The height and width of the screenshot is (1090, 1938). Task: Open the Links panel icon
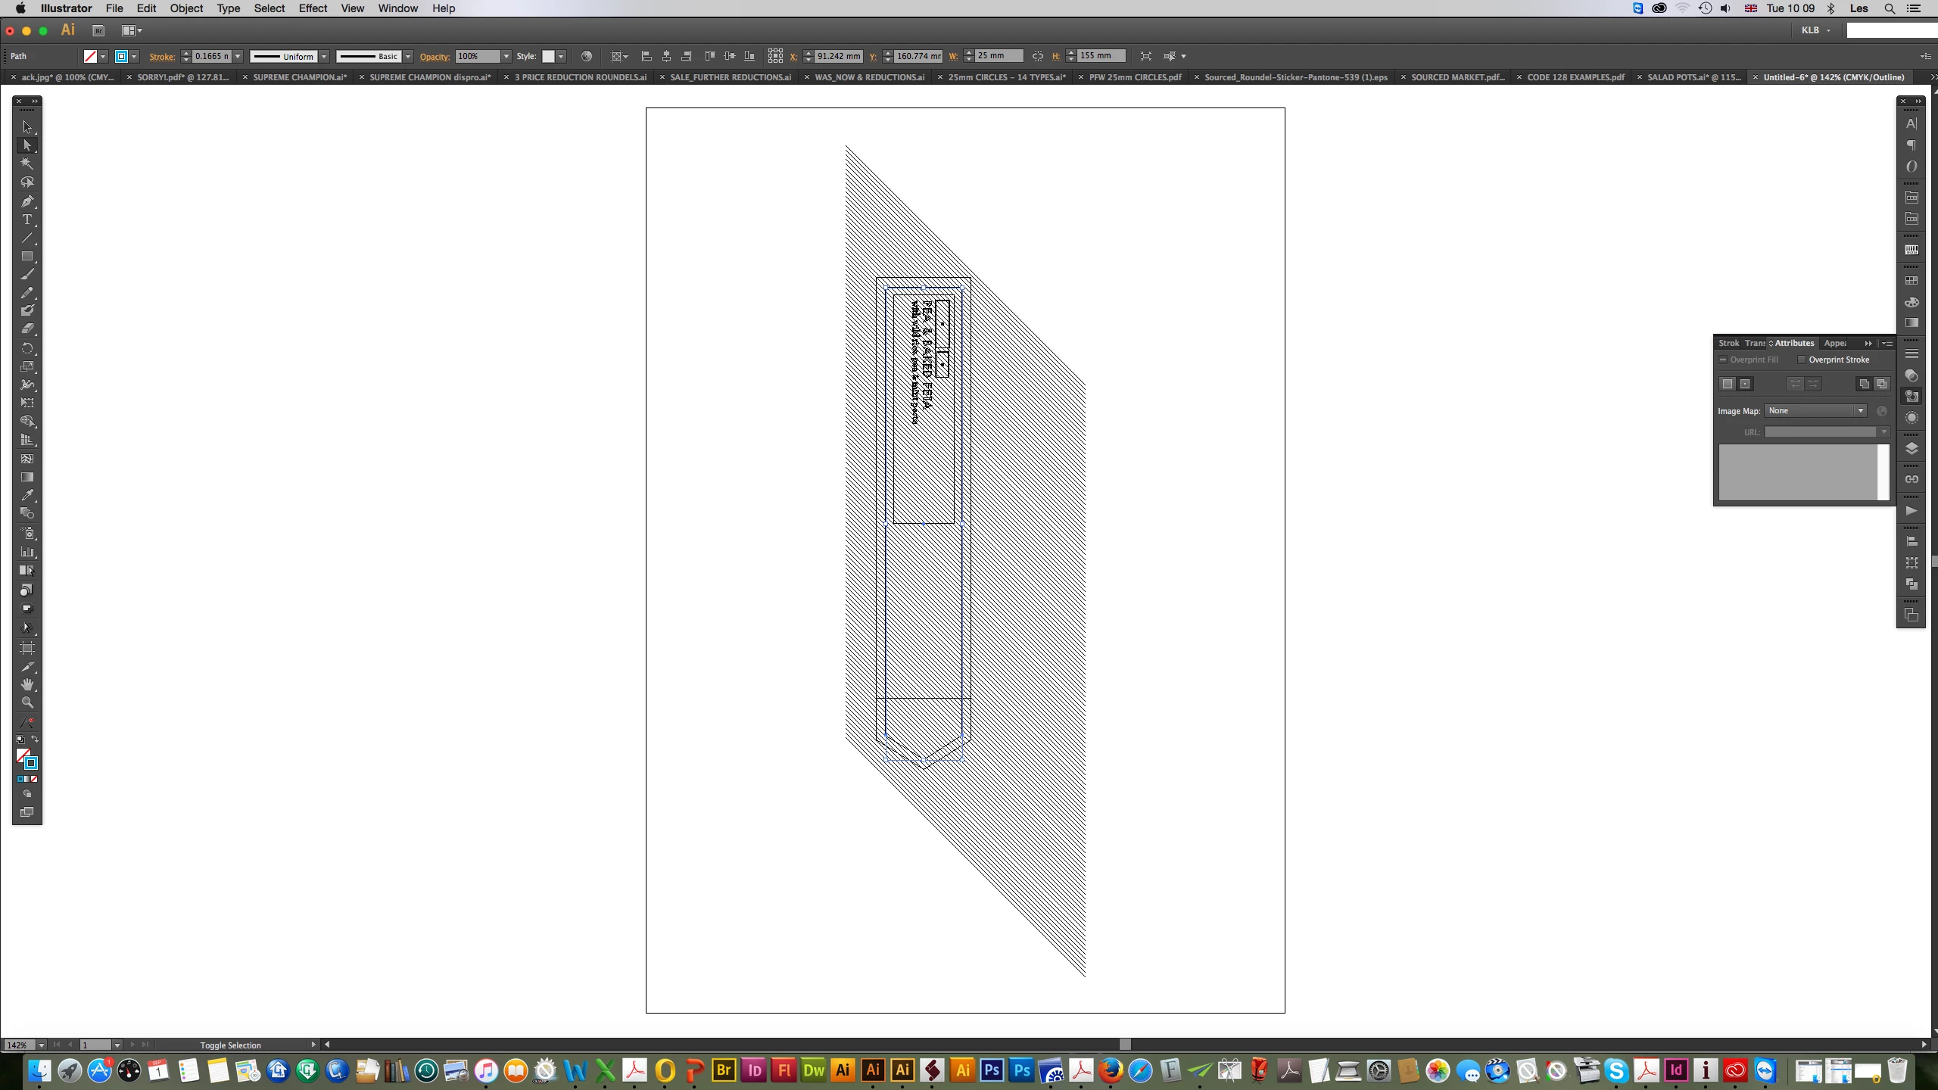[x=1912, y=479]
